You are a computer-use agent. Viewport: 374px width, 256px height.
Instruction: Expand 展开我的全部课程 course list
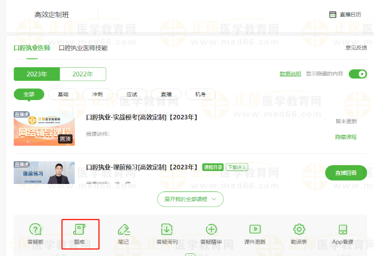(190, 199)
